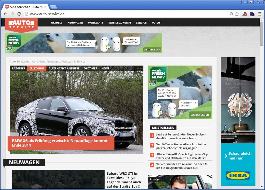Minimize the Chrome browser window
The width and height of the screenshot is (265, 190).
(245, 2)
